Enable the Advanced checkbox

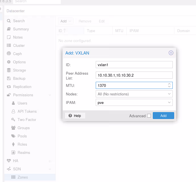click(x=149, y=116)
